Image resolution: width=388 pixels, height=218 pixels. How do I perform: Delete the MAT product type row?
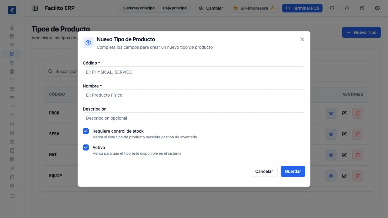[358, 155]
